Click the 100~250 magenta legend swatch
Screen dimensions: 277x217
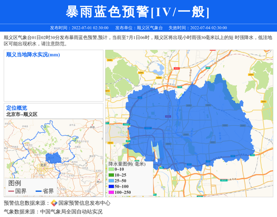click(x=111, y=193)
